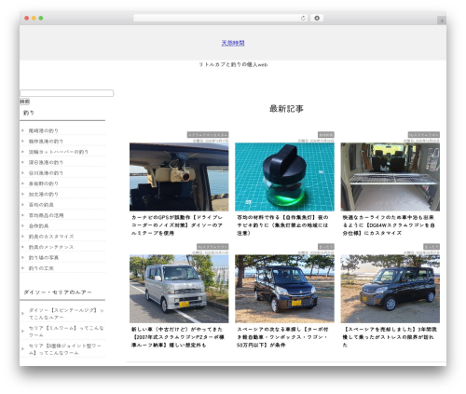
Task: Open the 淡輪ヨットハーバーの釣り link
Action: pos(59,152)
